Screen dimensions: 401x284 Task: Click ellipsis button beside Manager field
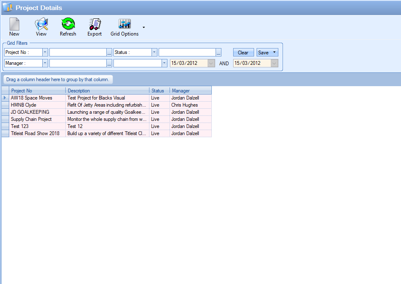109,63
